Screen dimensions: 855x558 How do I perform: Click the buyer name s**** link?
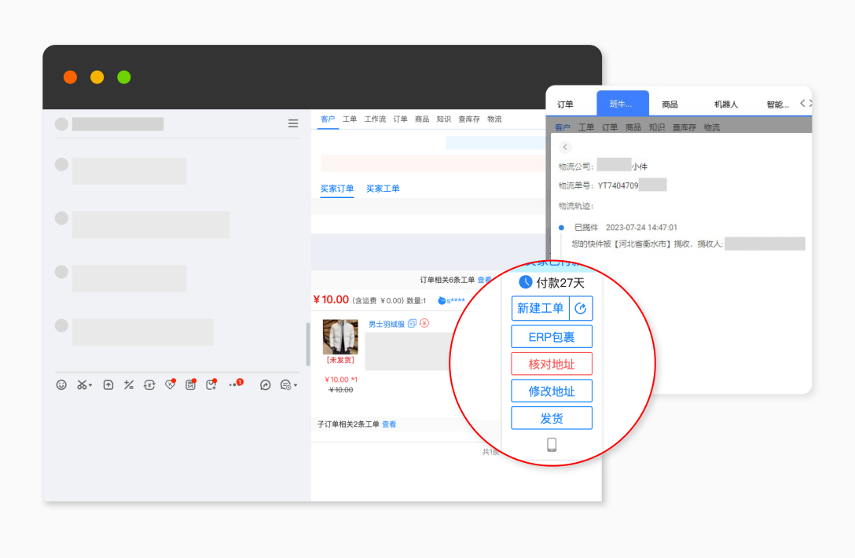pos(452,300)
